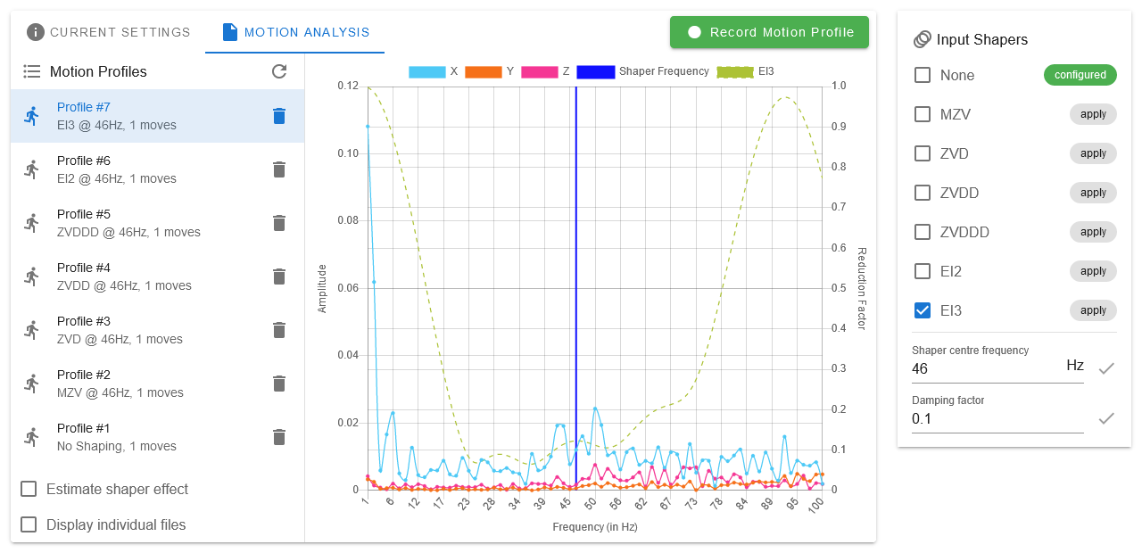Click the info icon on Current Settings
This screenshot has height=553, width=1142.
click(36, 32)
